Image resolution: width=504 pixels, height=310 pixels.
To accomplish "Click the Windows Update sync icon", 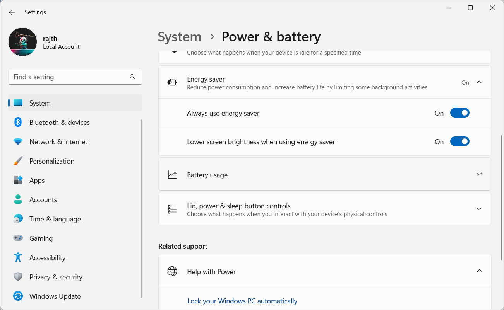I will (x=18, y=296).
